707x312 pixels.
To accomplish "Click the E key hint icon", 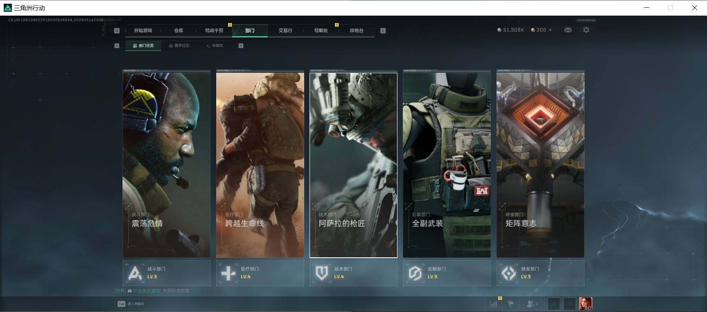I will pyautogui.click(x=383, y=30).
